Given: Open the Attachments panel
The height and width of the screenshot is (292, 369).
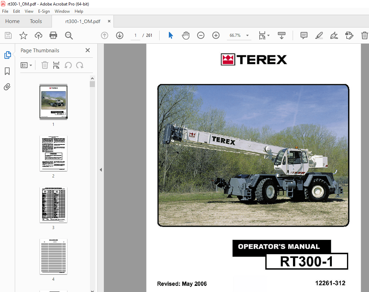Looking at the screenshot, I should click(7, 87).
